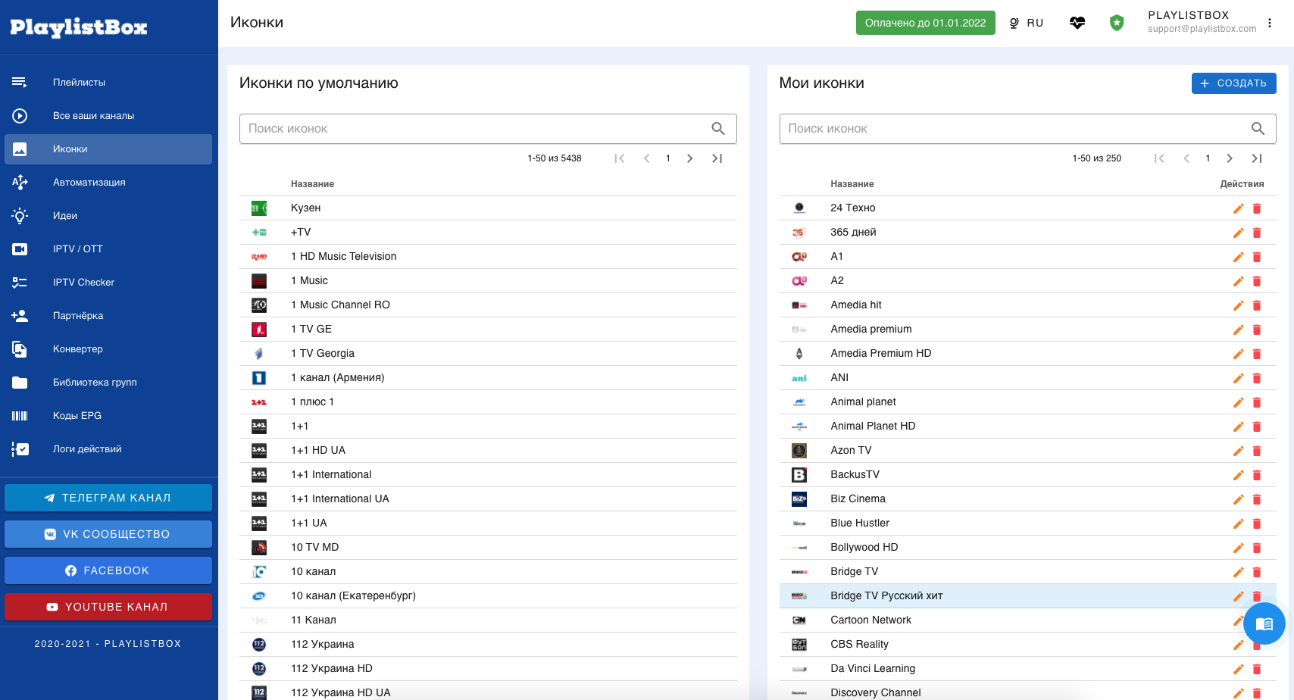Select the 1+1 International UA row
The width and height of the screenshot is (1294, 700).
(x=488, y=499)
